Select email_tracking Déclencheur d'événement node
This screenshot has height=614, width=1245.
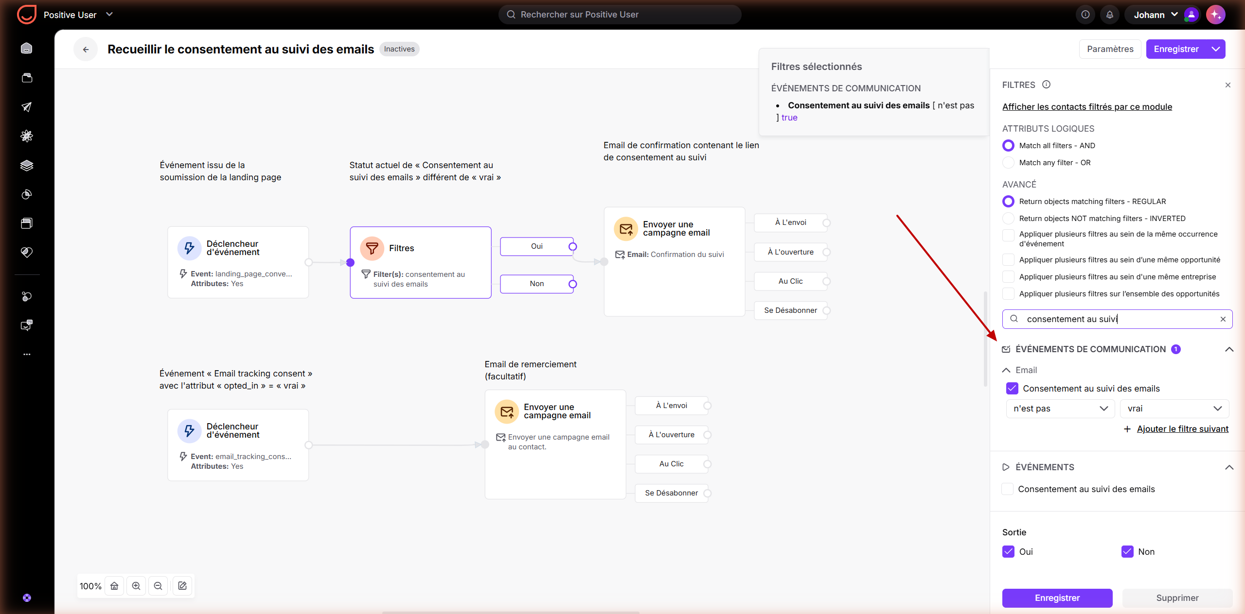coord(238,445)
